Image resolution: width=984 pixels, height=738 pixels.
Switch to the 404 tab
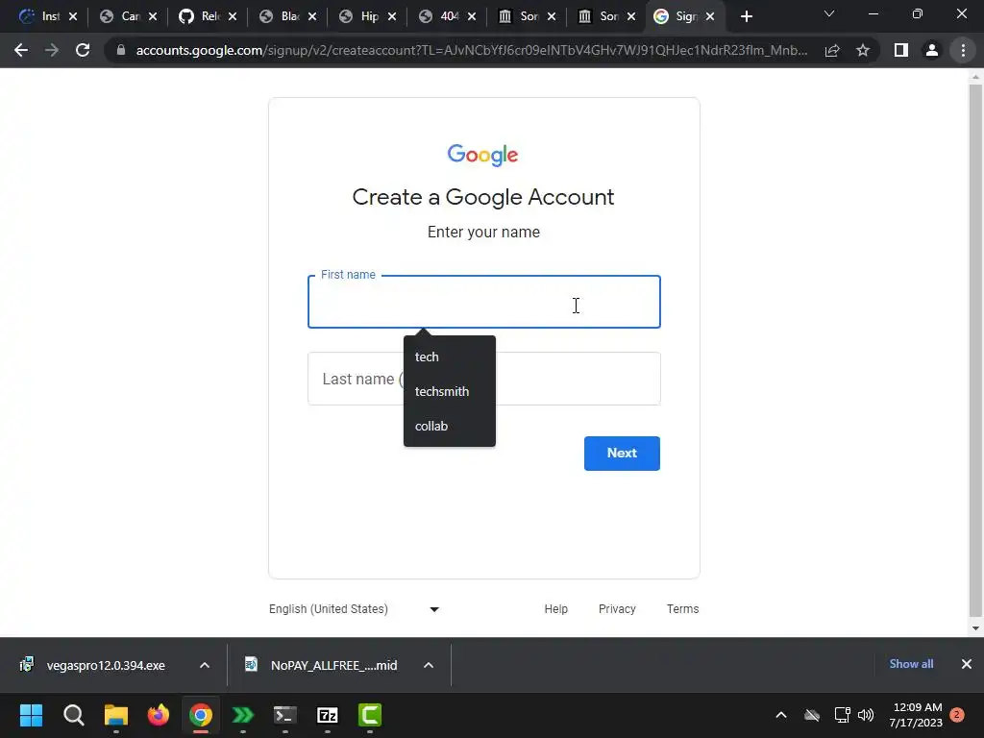(438, 16)
